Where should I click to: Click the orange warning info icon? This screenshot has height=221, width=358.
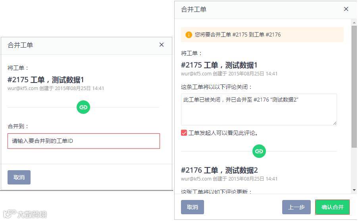(189, 35)
